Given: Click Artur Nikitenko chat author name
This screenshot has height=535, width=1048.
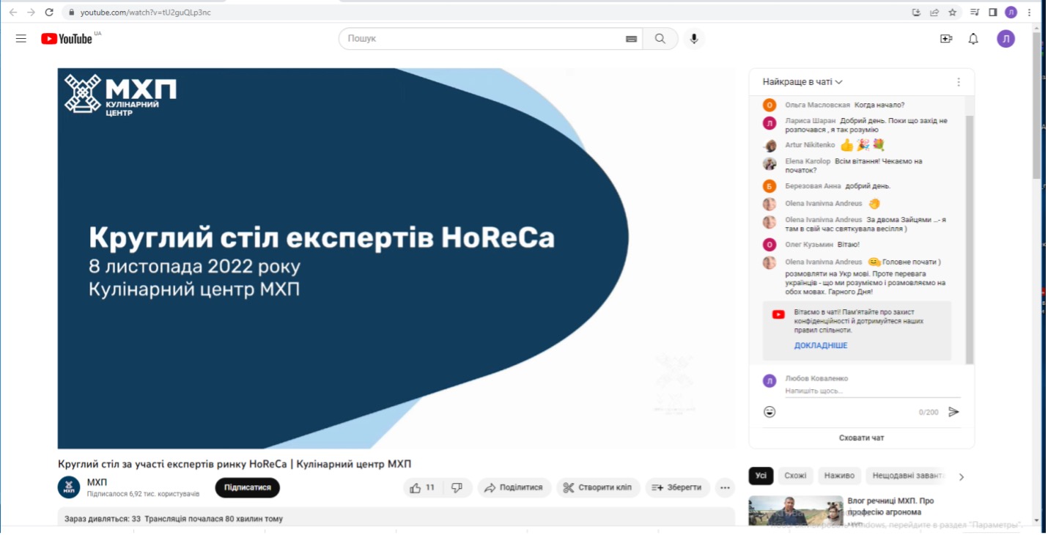Looking at the screenshot, I should coord(810,145).
